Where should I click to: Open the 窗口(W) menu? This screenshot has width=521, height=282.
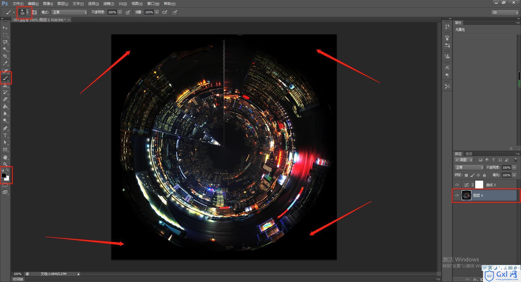[153, 4]
